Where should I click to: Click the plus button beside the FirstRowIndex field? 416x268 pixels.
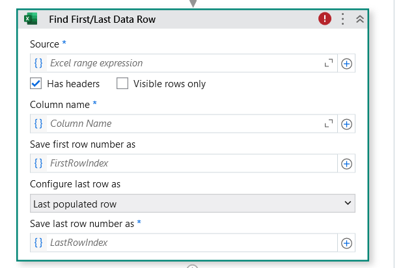[347, 163]
